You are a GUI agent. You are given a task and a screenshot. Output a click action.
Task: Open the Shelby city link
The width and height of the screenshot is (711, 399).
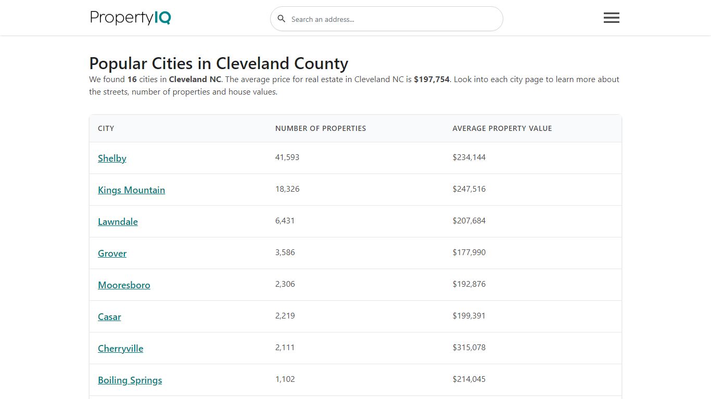(112, 158)
